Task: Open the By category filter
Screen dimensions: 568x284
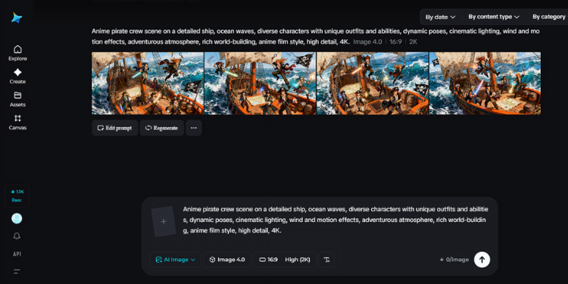Action: click(x=549, y=17)
